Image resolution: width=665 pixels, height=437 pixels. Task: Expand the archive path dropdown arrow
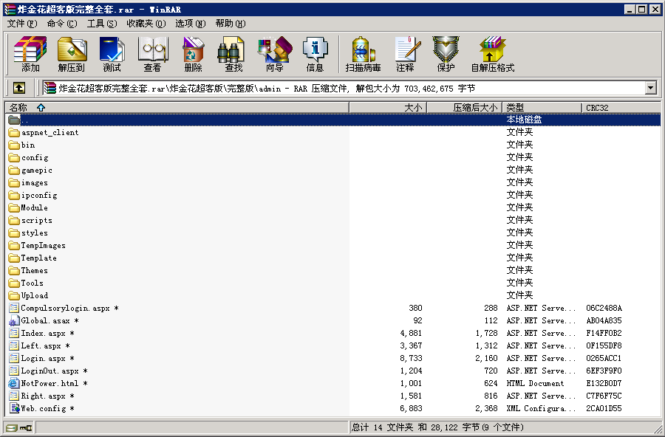(x=650, y=88)
